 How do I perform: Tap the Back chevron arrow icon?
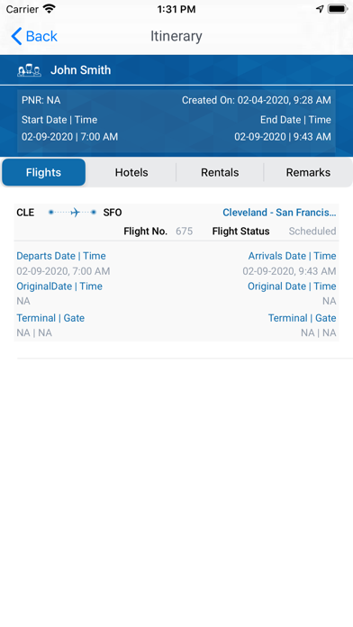pos(16,36)
